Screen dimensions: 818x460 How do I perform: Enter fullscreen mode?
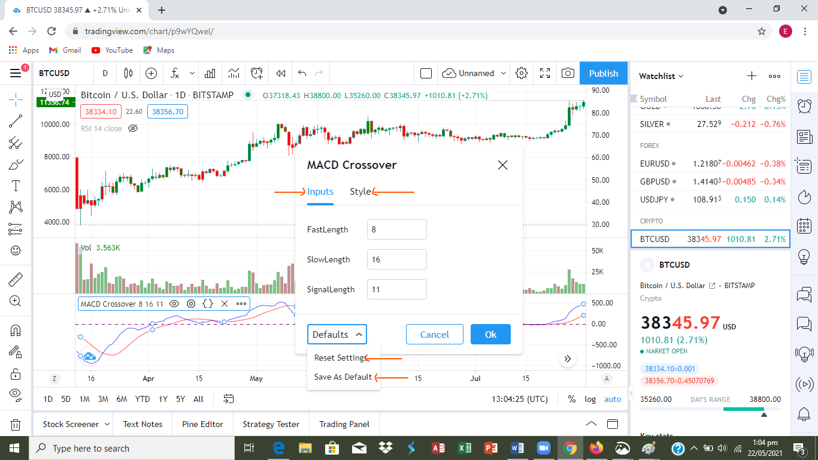pos(545,73)
